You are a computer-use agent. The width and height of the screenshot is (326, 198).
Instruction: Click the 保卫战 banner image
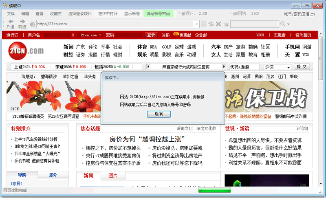(269, 97)
